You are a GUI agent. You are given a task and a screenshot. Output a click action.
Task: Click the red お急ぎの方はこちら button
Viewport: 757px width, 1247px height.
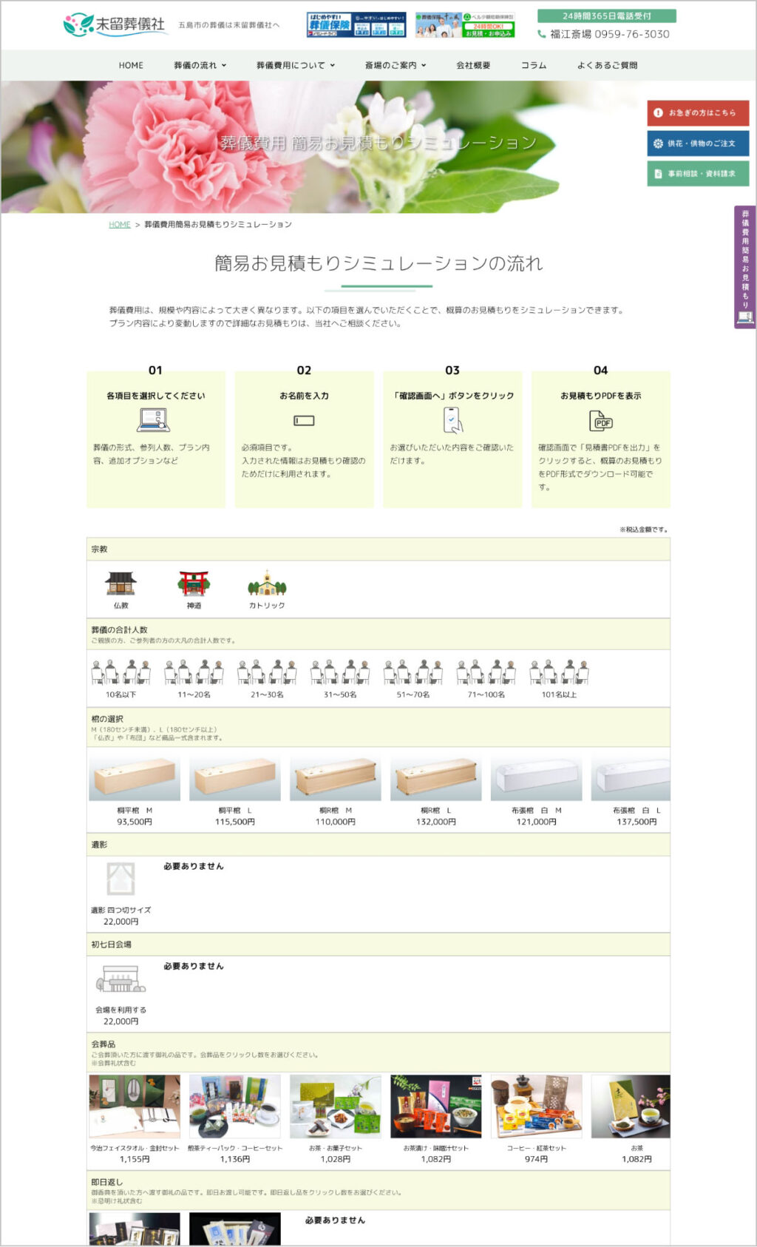698,113
